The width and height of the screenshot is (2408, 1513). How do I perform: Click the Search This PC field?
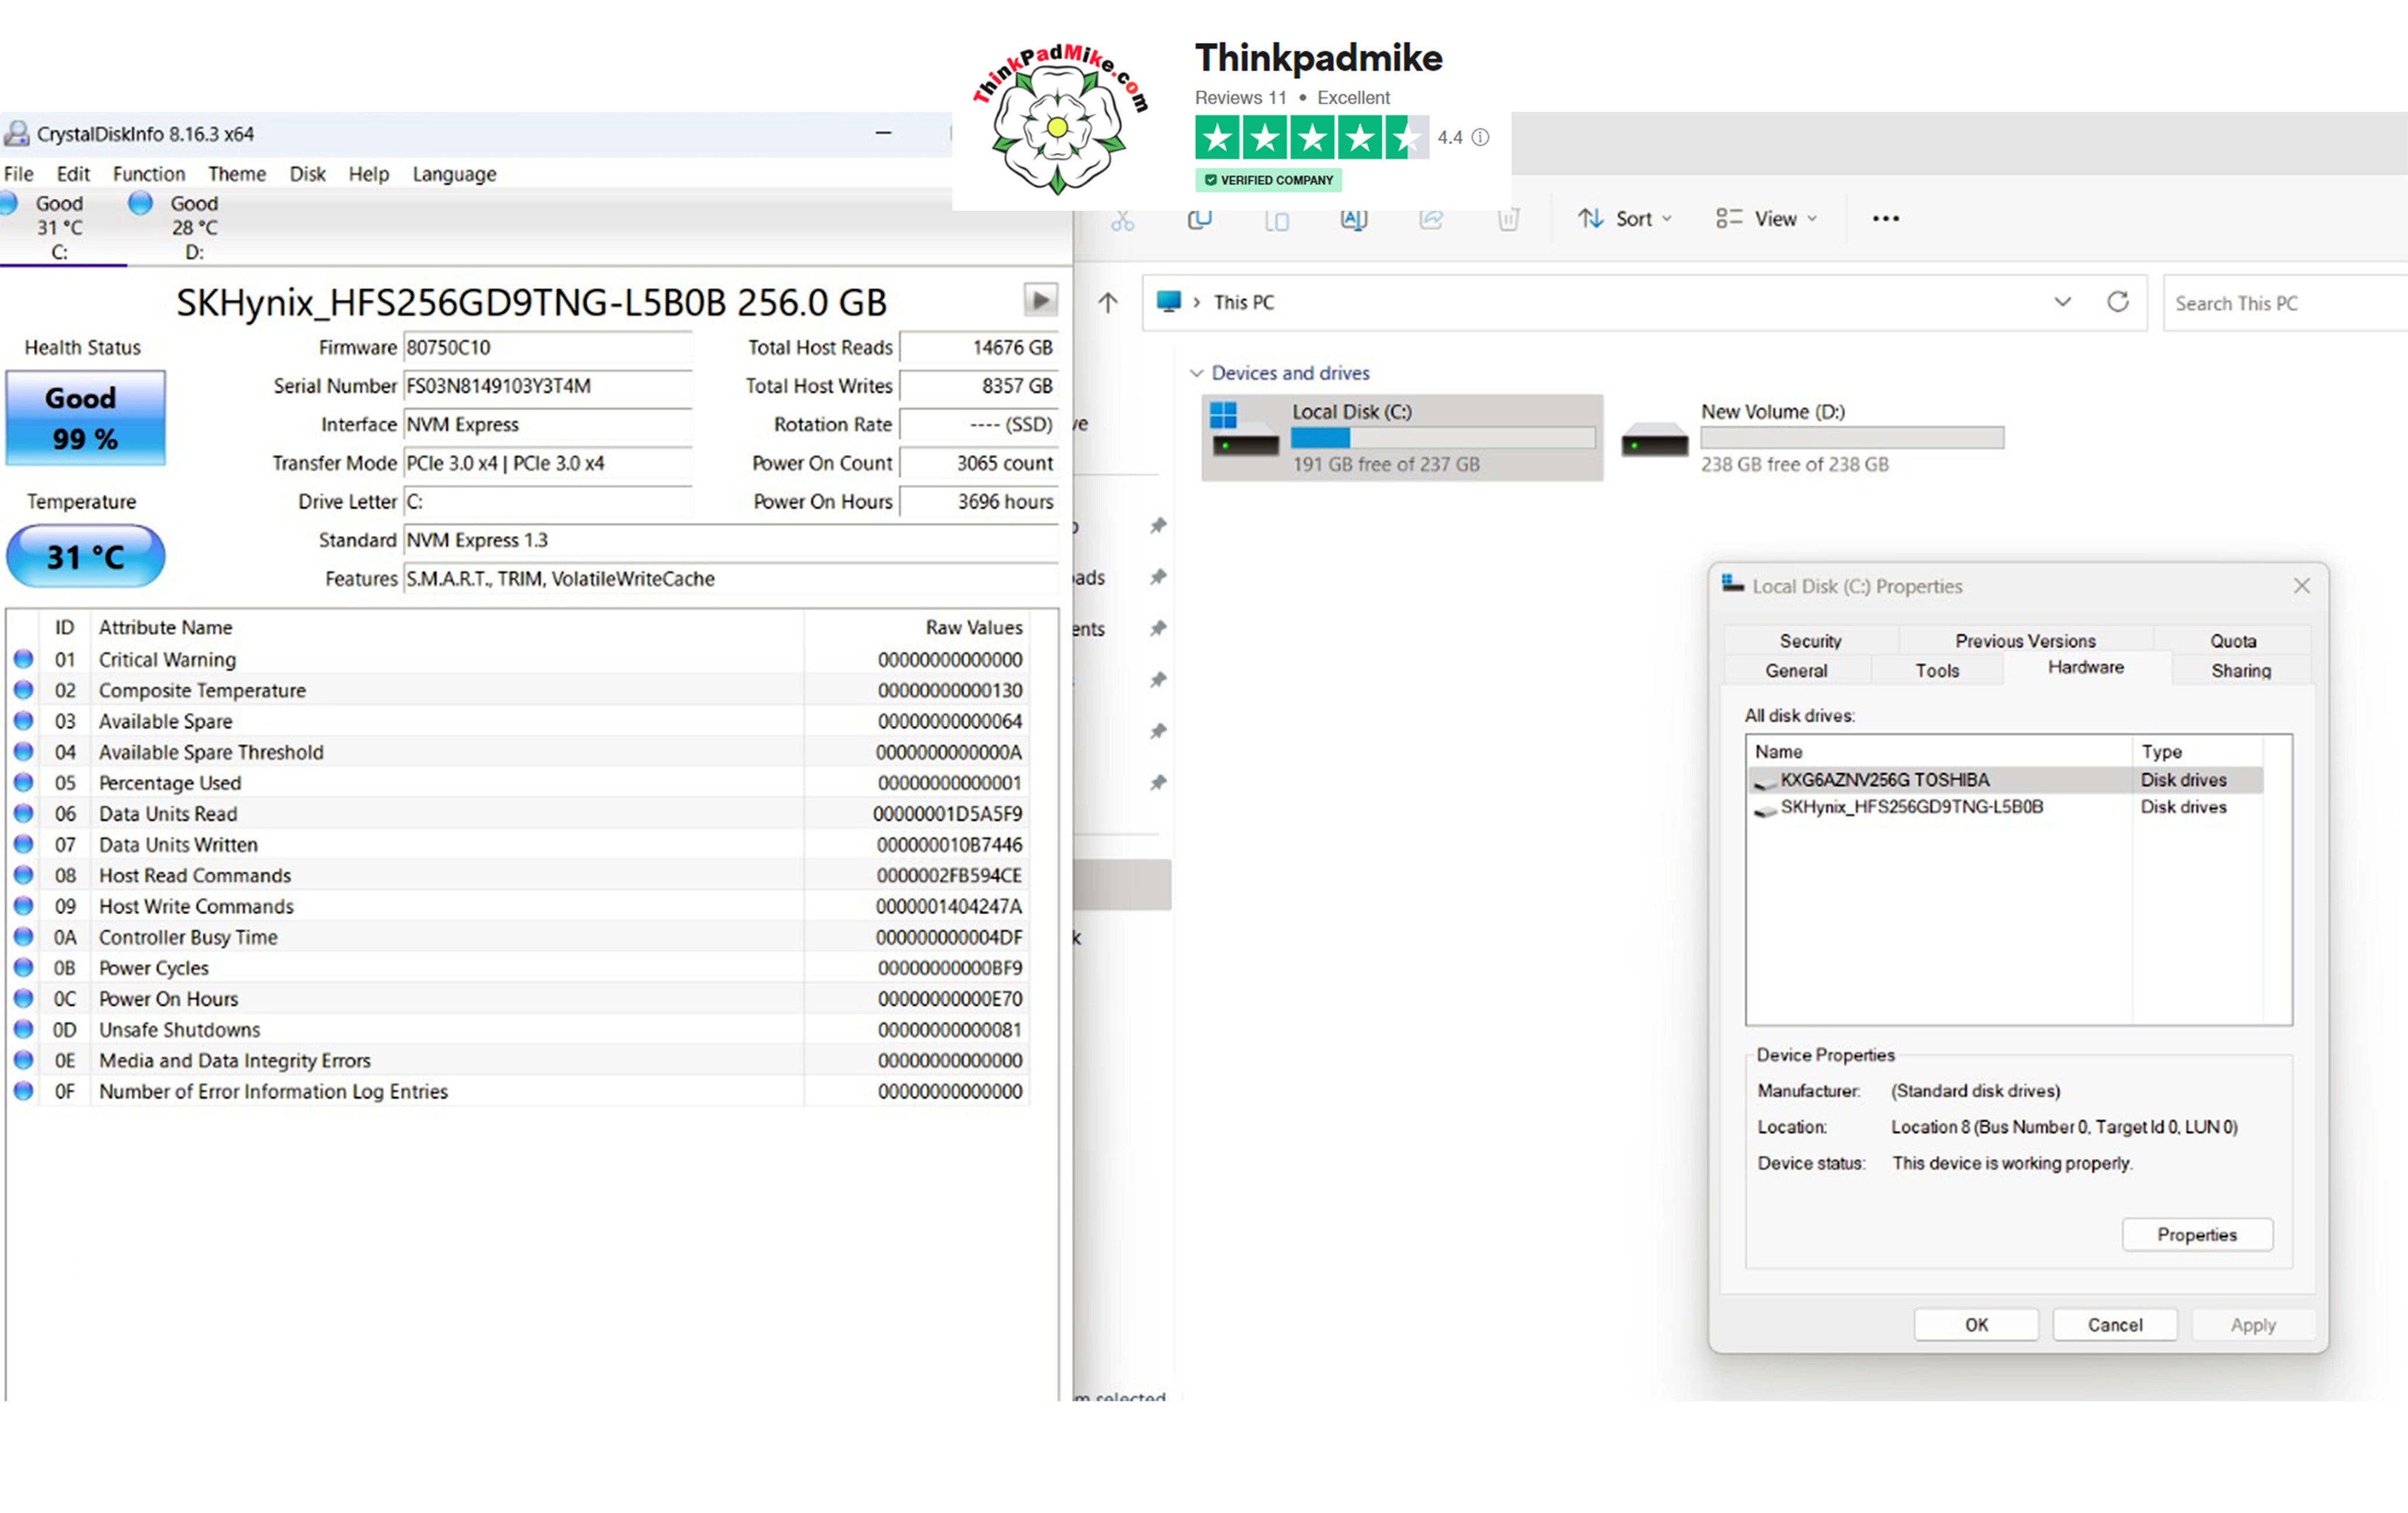tap(2285, 303)
